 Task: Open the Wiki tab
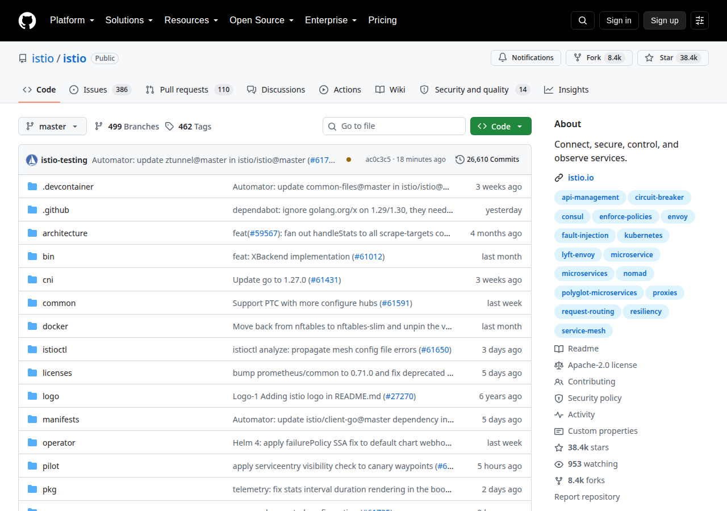(390, 90)
